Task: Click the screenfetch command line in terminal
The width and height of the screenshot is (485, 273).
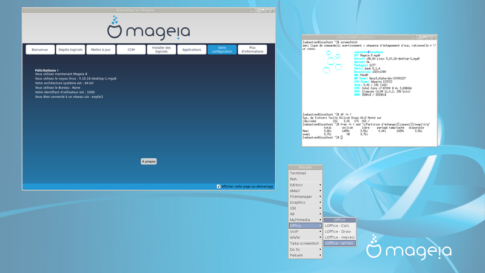Action: coord(330,42)
